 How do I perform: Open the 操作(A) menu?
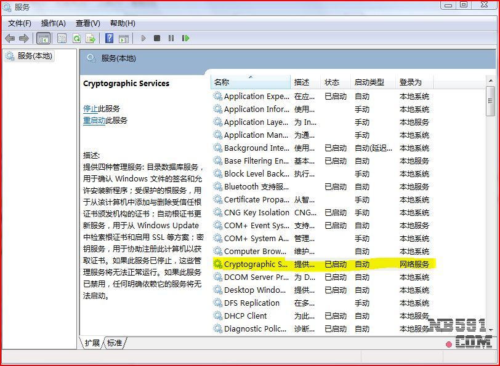[53, 23]
